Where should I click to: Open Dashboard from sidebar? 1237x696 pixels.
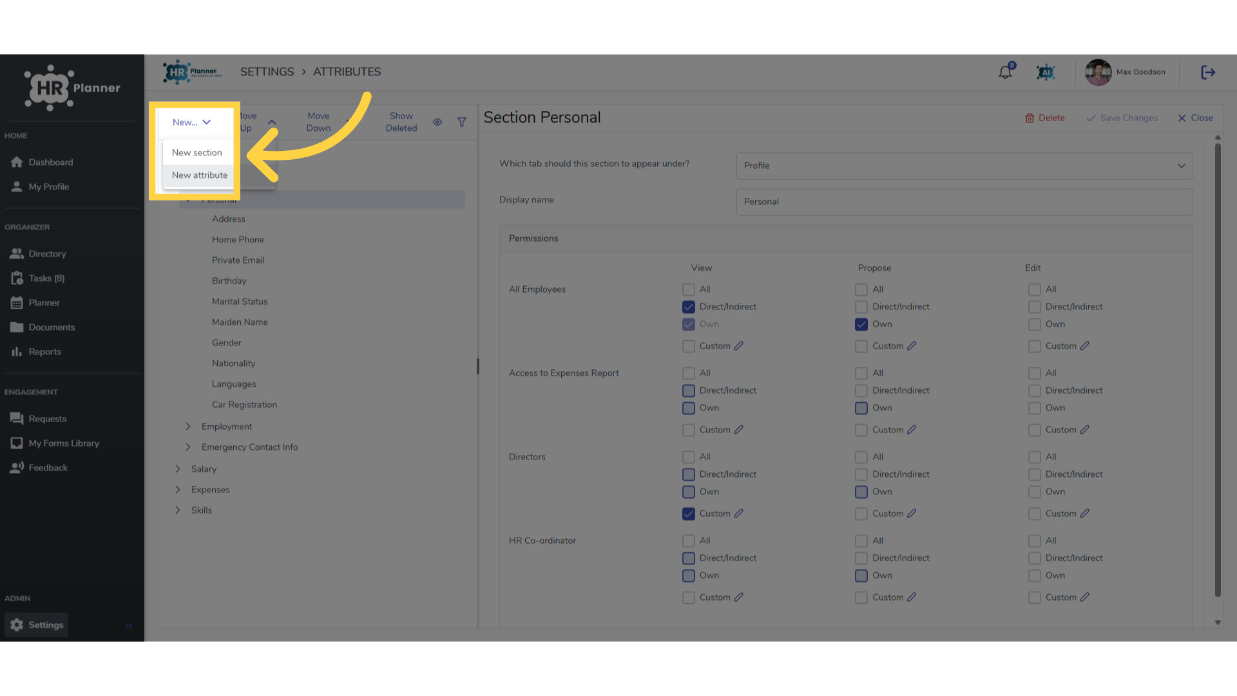pyautogui.click(x=42, y=162)
